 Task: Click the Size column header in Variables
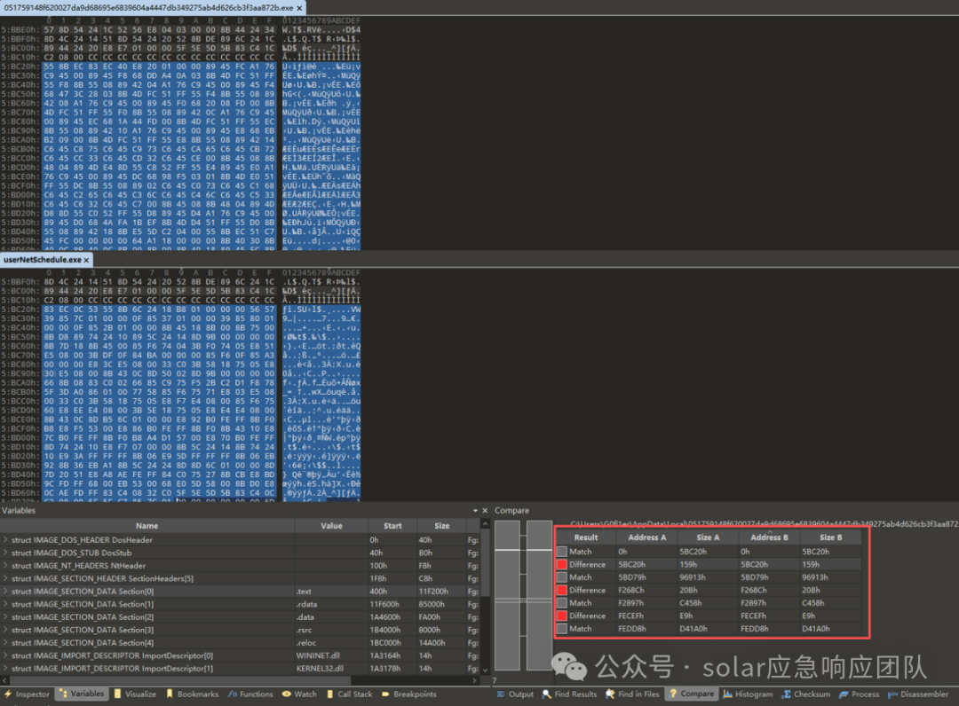tap(441, 526)
